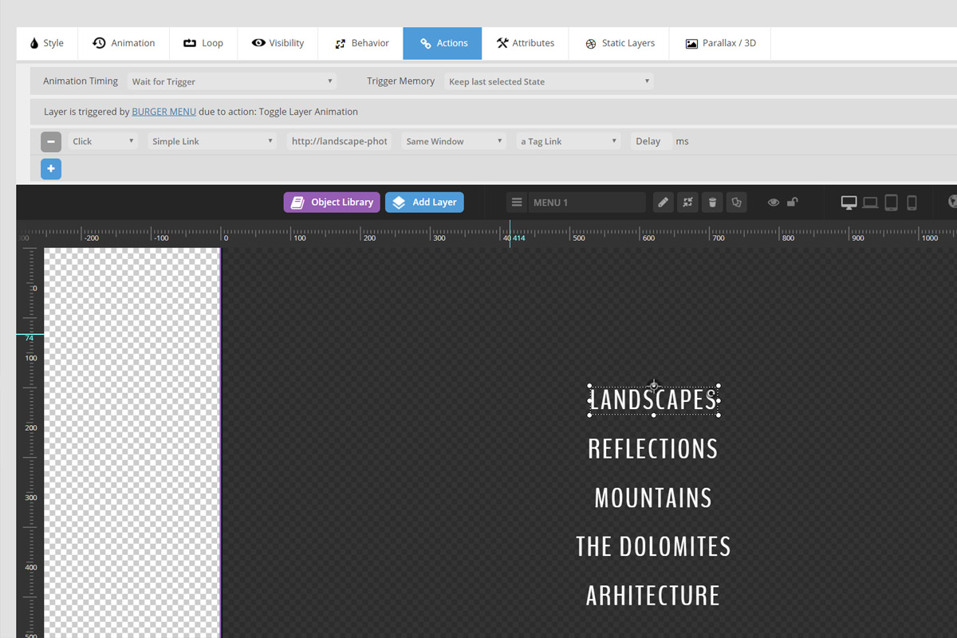Image resolution: width=957 pixels, height=638 pixels.
Task: Switch to tablet device preview
Action: tap(891, 203)
